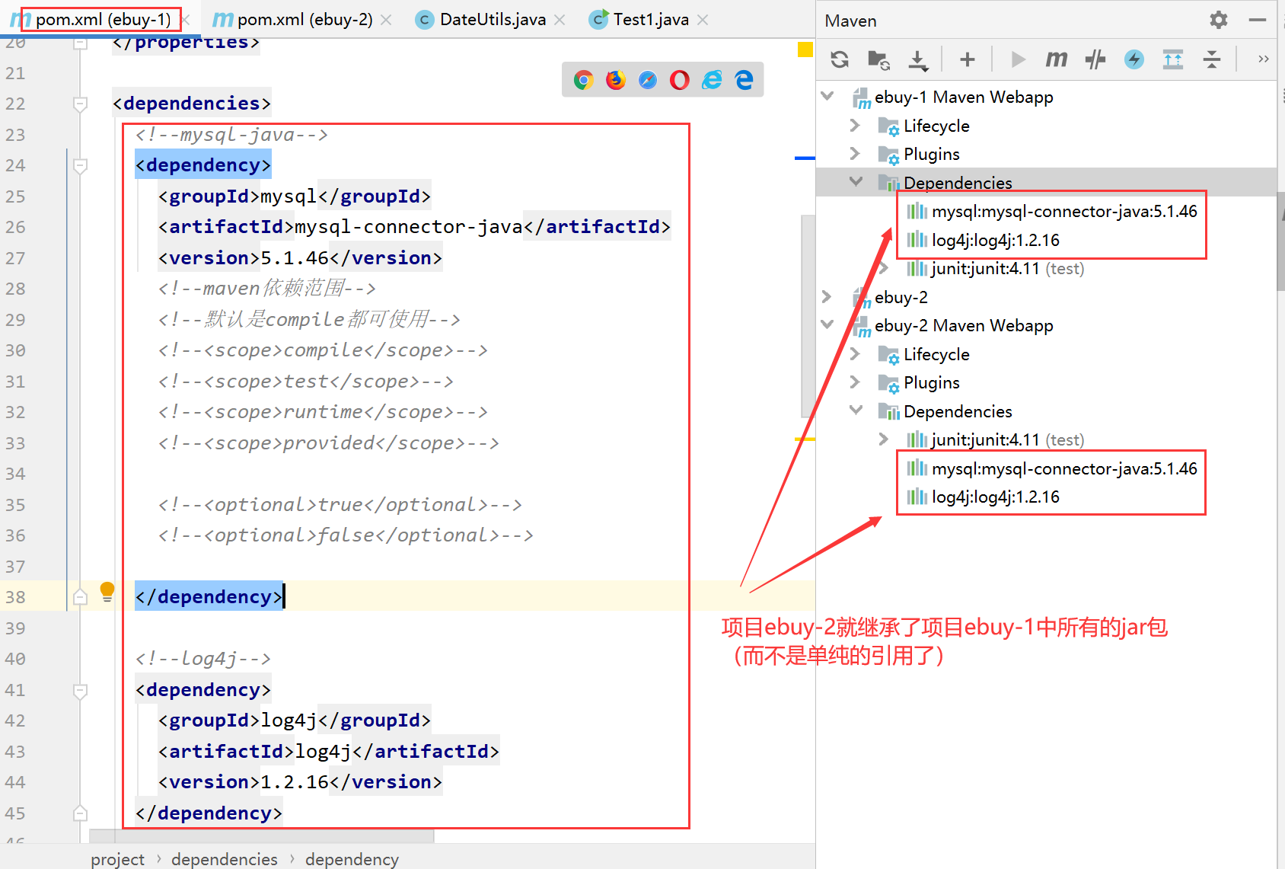Click the editor vertical scrollbar thumb
The image size is (1285, 869).
coord(808,316)
